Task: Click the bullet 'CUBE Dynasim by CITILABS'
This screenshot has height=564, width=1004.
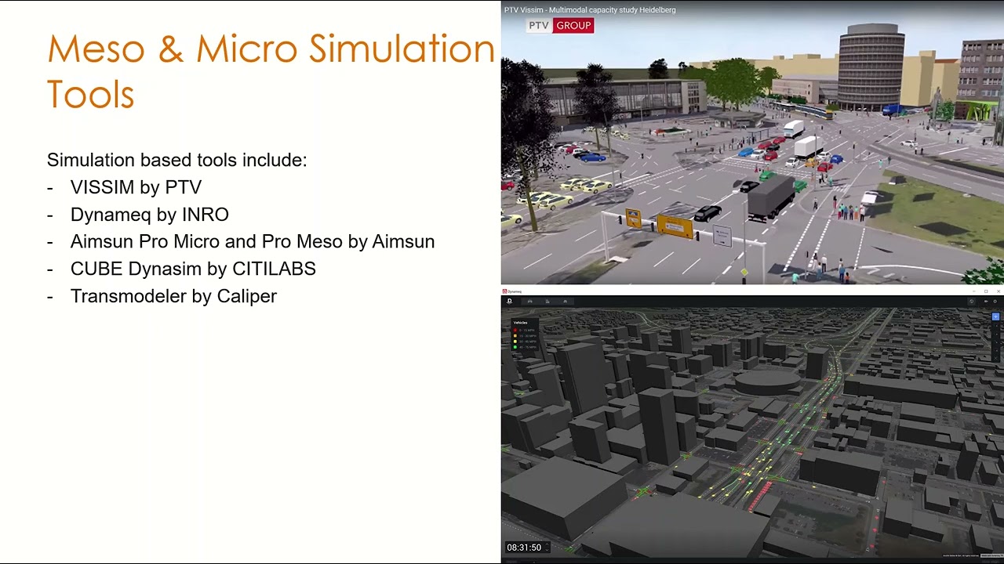Action: coord(193,269)
